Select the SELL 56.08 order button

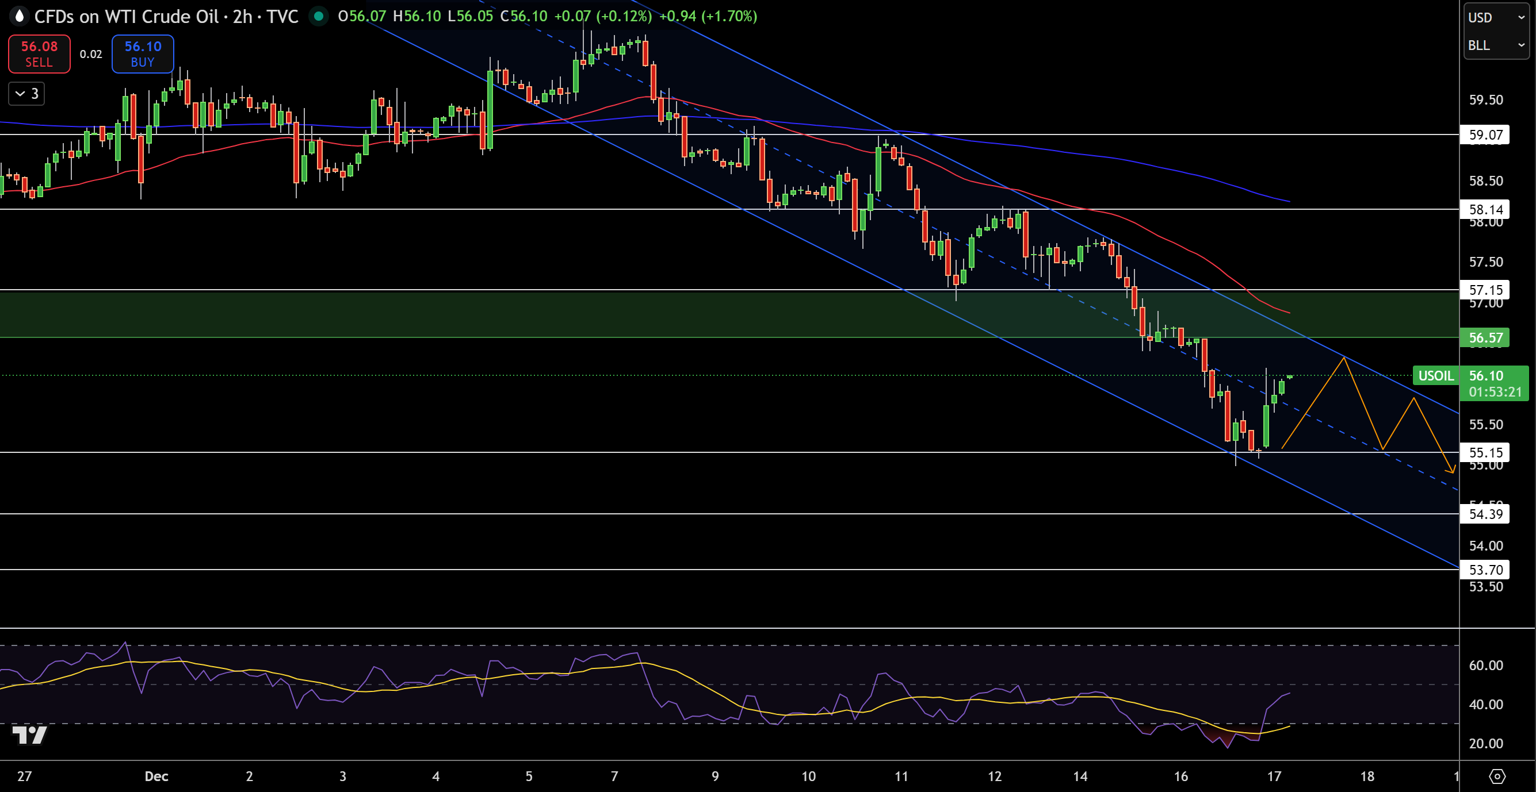pos(39,53)
